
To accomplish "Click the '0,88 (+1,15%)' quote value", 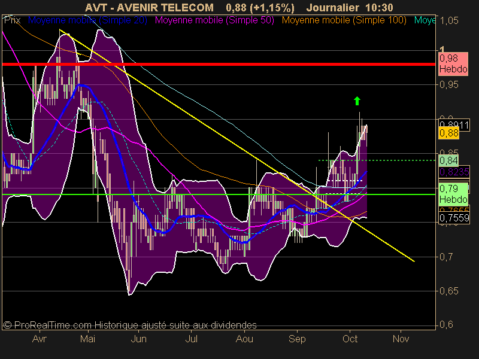I will [260, 8].
